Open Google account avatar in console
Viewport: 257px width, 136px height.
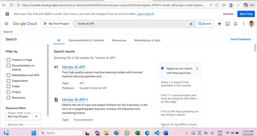pos(251,24)
